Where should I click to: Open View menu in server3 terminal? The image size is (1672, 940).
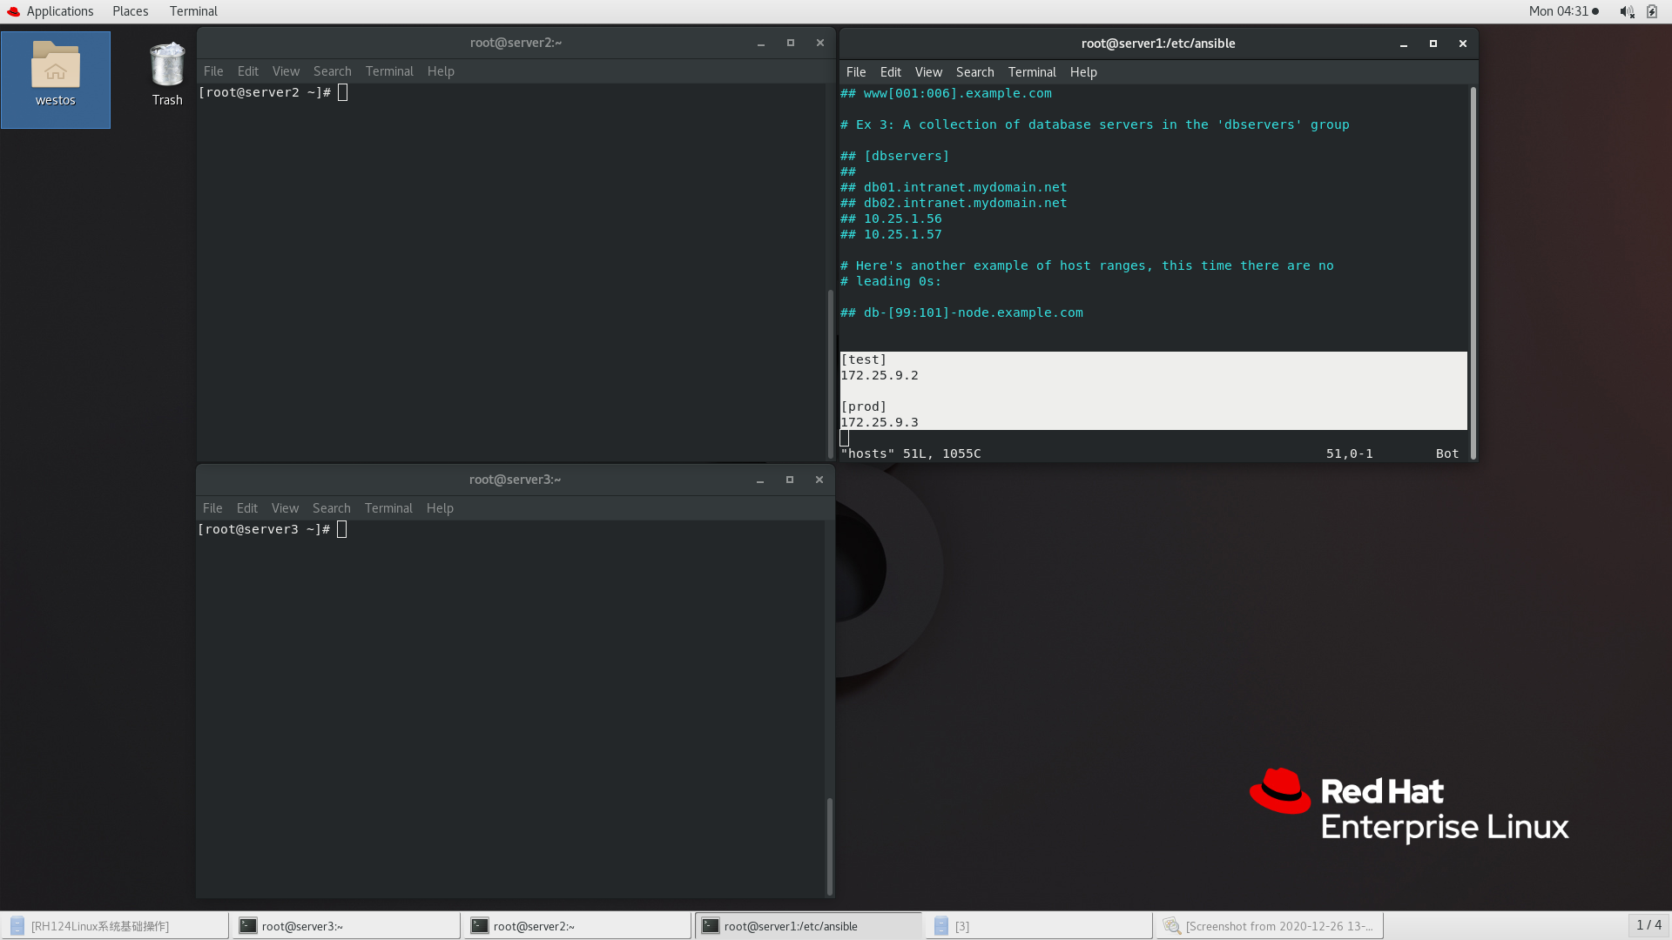pyautogui.click(x=285, y=508)
